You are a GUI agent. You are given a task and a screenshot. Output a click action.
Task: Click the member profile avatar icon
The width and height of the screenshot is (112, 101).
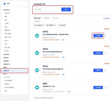5,4
